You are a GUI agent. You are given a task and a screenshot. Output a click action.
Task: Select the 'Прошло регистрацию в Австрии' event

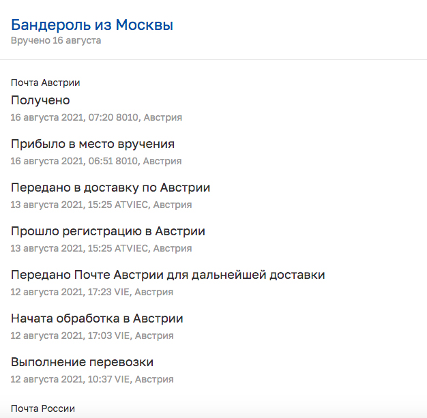click(x=108, y=231)
